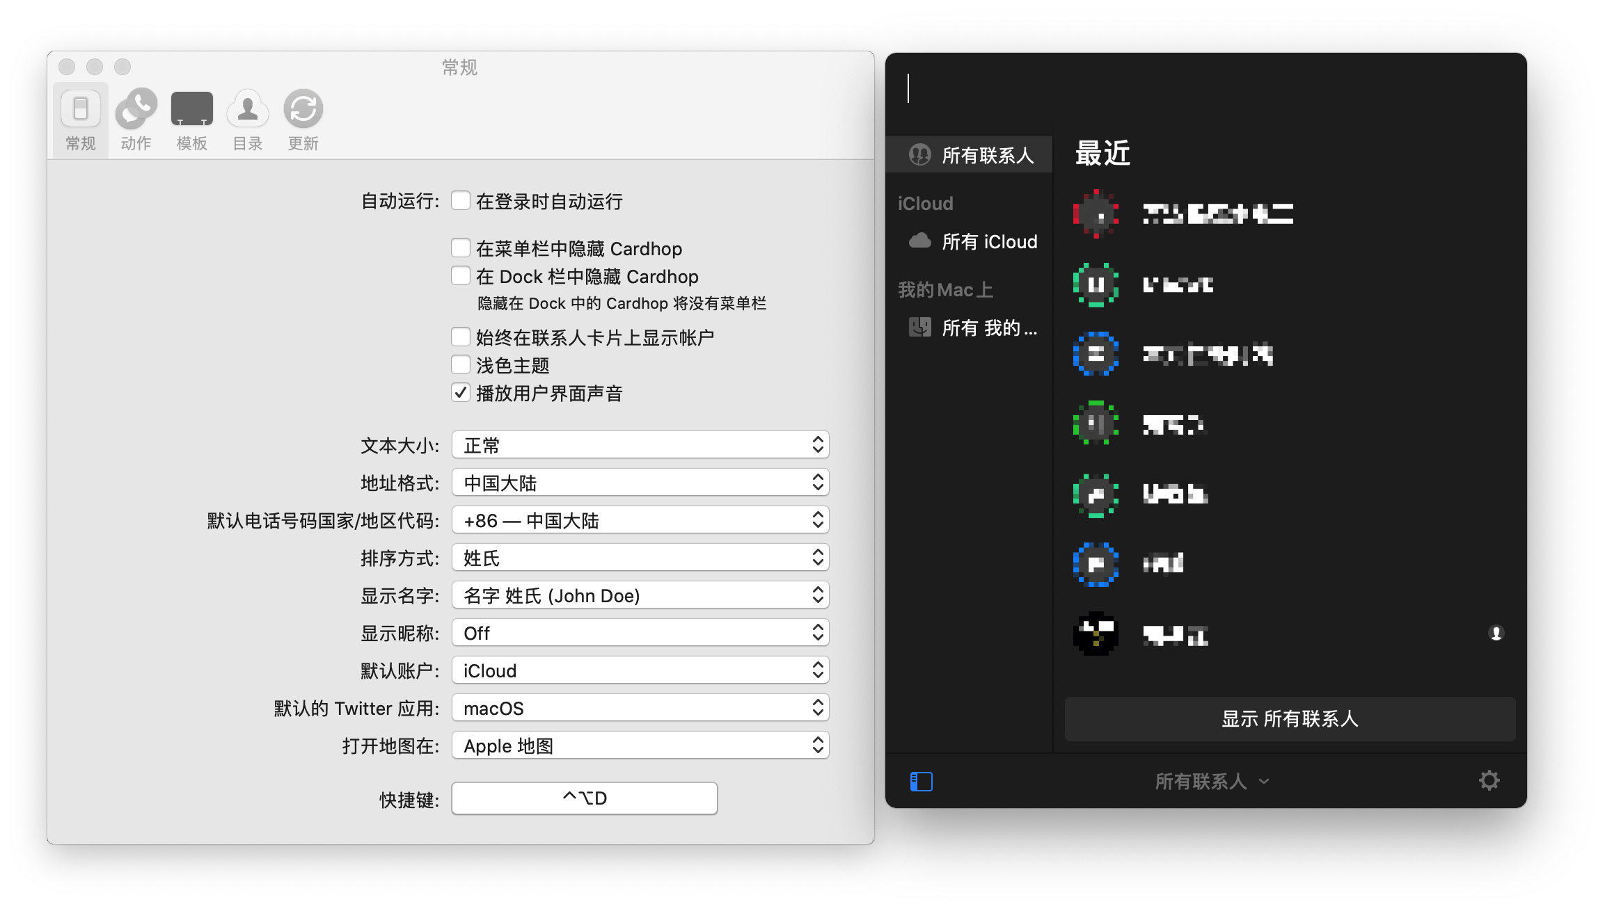Toggle the 浅色主题 checkbox
Image resolution: width=1605 pixels, height=911 pixels.
click(460, 365)
